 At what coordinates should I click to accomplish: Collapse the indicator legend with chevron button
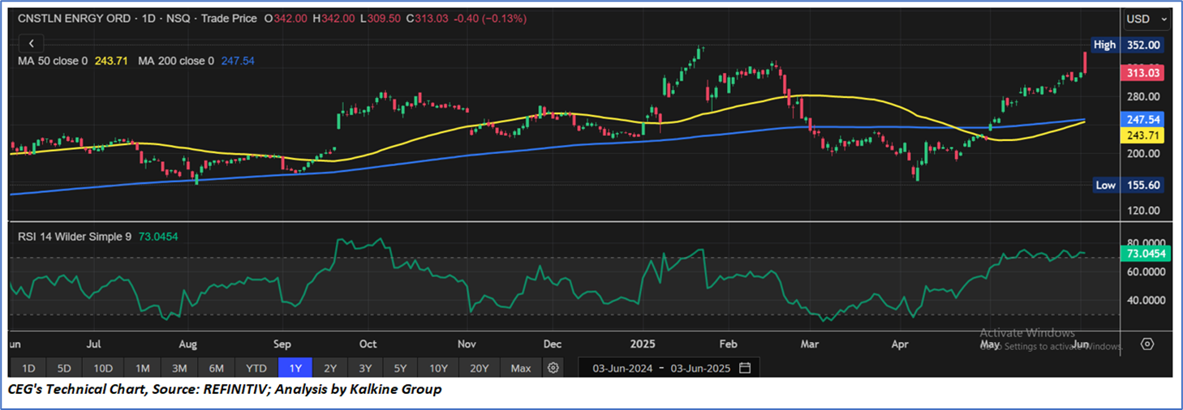(x=31, y=44)
